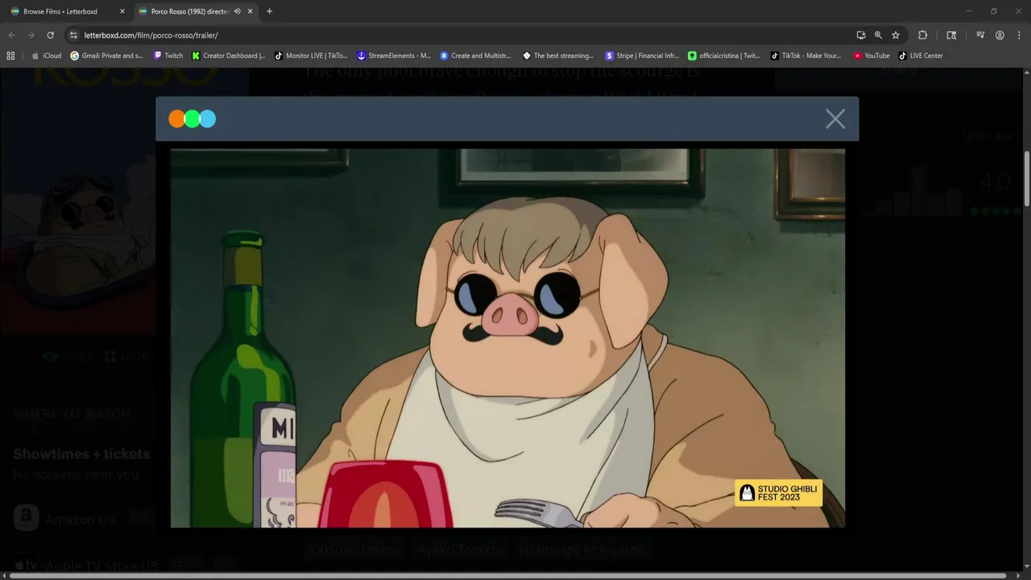
Task: Install Letterboxd as an app
Action: [x=861, y=35]
